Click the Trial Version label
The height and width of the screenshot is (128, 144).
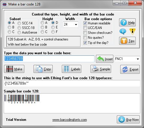point(16,120)
